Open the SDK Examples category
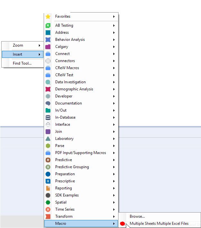Screen dimensions: 201x228 coord(81,195)
